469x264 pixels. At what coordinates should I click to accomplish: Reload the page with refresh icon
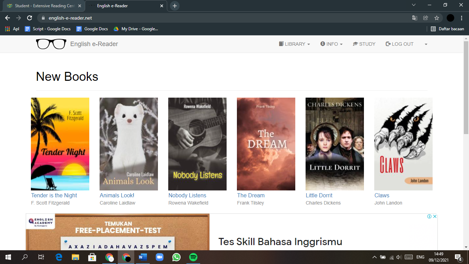[x=30, y=18]
